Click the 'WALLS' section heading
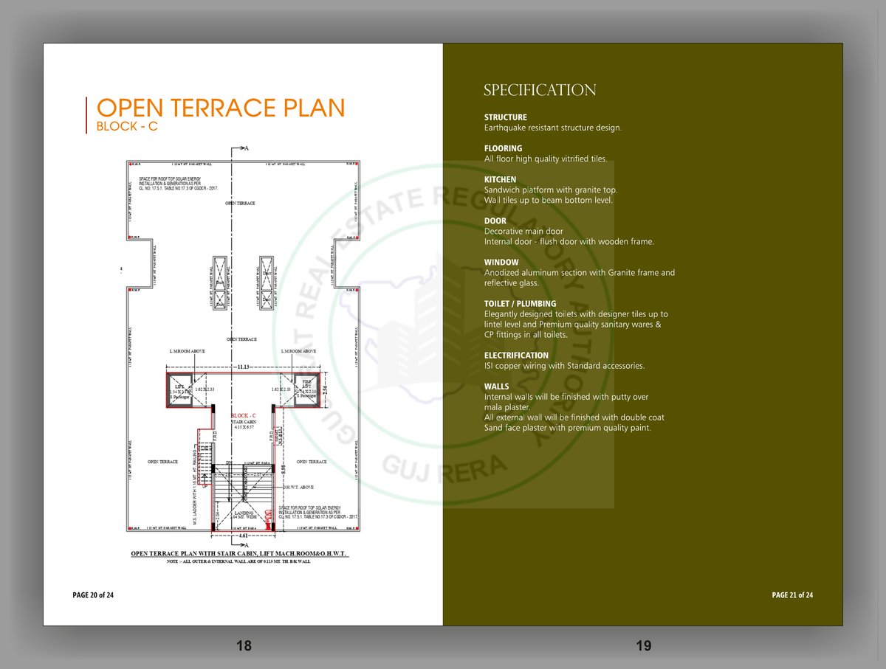Viewport: 886px width, 669px height. [497, 387]
